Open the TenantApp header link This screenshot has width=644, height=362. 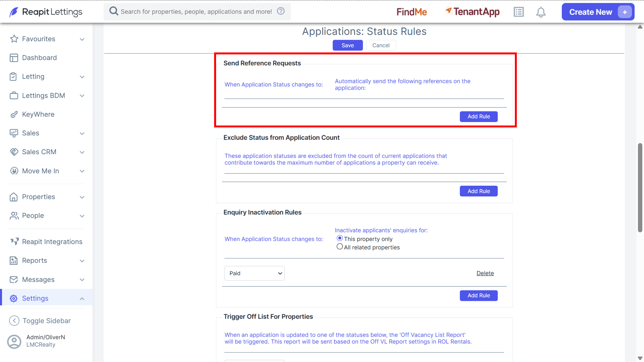point(473,12)
